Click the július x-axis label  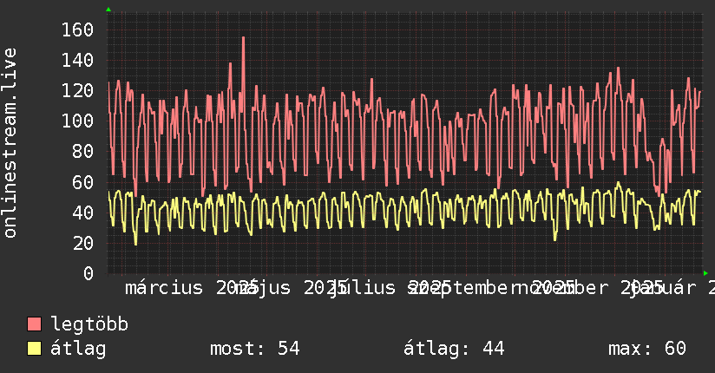[x=363, y=288]
